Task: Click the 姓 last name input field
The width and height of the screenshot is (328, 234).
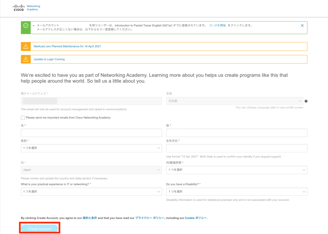Action: pyautogui.click(x=237, y=133)
